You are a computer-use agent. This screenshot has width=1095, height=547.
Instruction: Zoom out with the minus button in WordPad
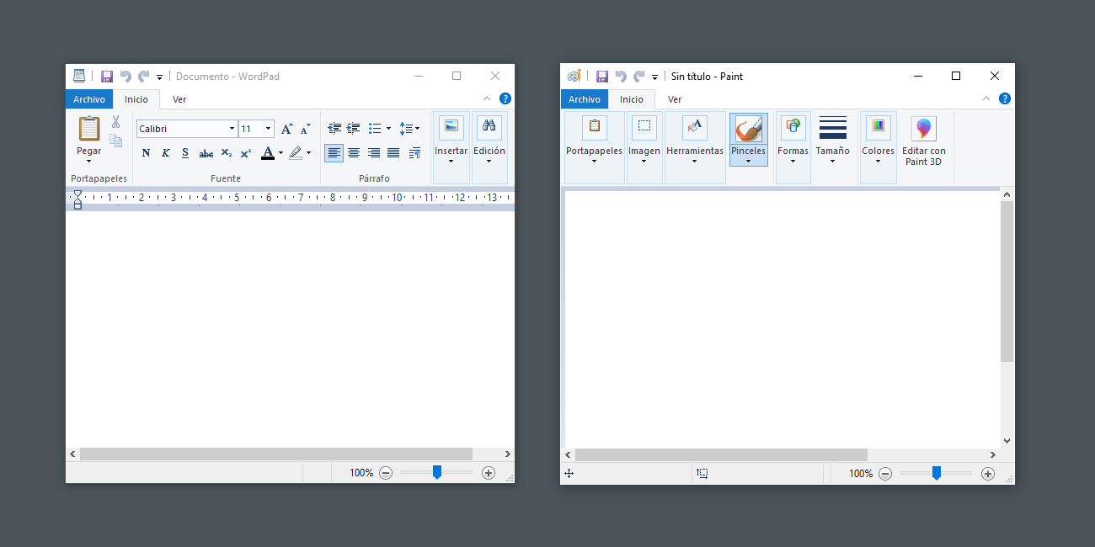(386, 473)
